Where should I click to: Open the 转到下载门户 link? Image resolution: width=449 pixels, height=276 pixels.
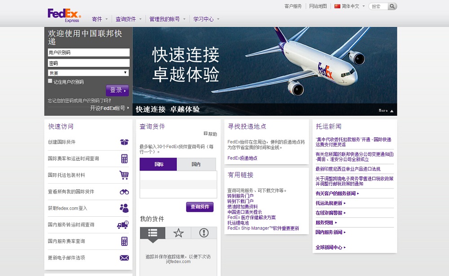click(x=240, y=201)
